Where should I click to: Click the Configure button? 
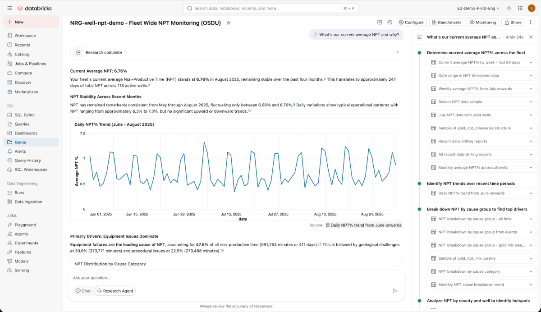coord(411,22)
